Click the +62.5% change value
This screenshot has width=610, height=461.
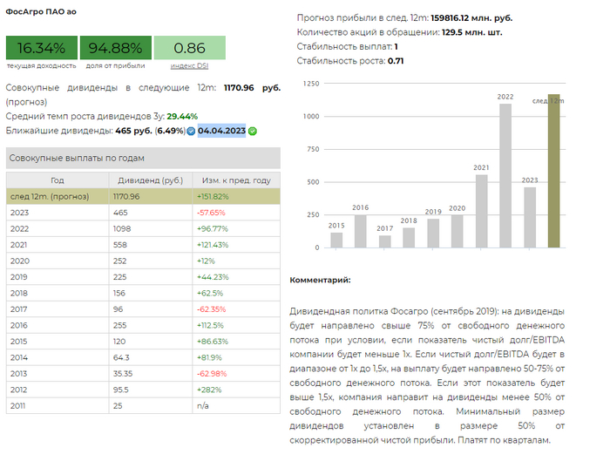[210, 293]
